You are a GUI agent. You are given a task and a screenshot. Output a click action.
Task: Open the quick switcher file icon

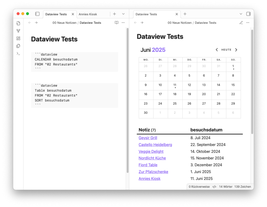18,23
